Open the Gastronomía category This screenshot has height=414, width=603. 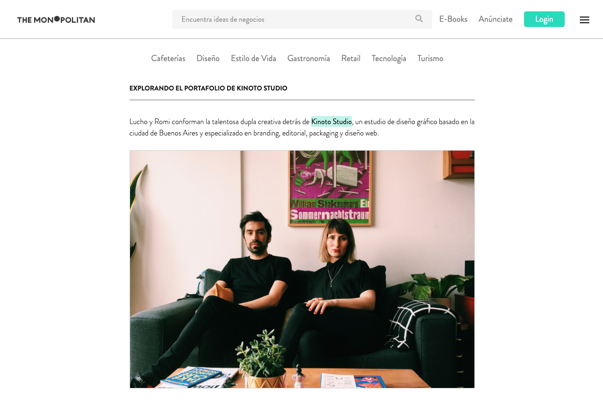[x=309, y=58]
